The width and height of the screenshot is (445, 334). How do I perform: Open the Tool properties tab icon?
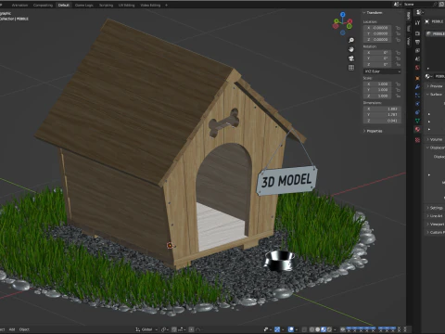coord(417,22)
